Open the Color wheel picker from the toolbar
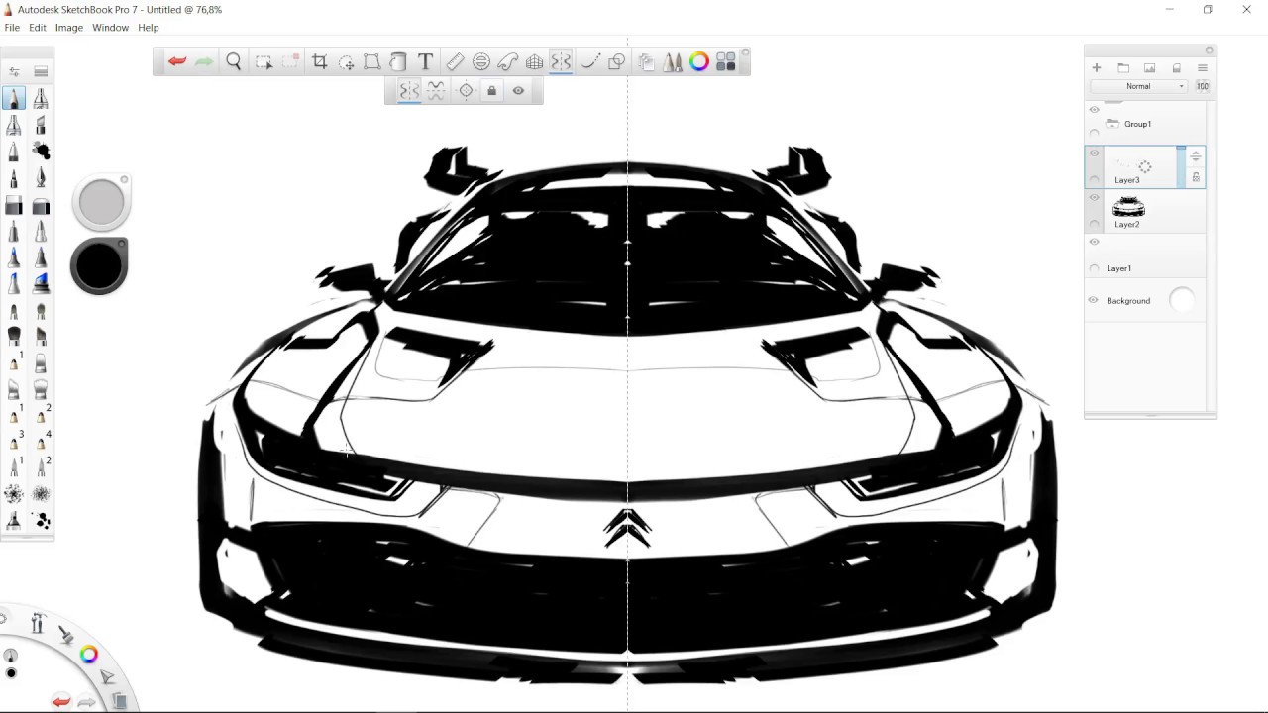Viewport: 1268px width, 713px height. (x=698, y=61)
